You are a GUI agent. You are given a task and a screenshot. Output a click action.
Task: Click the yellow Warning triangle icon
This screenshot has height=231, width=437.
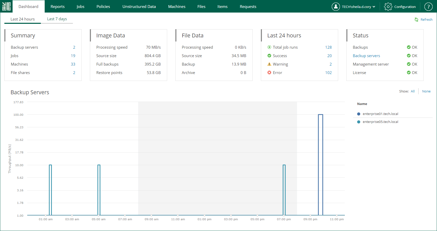point(269,64)
